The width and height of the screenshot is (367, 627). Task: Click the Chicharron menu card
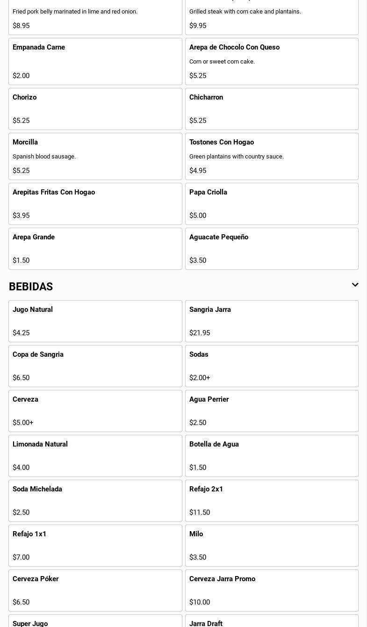(272, 109)
